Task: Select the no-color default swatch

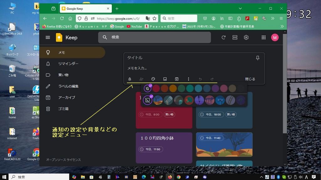Action: click(x=147, y=89)
